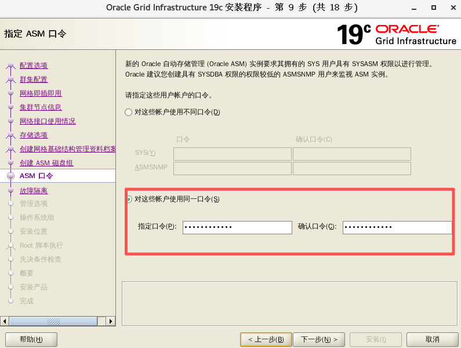Click the empty message panel at bottom
The image size is (461, 348).
click(289, 303)
